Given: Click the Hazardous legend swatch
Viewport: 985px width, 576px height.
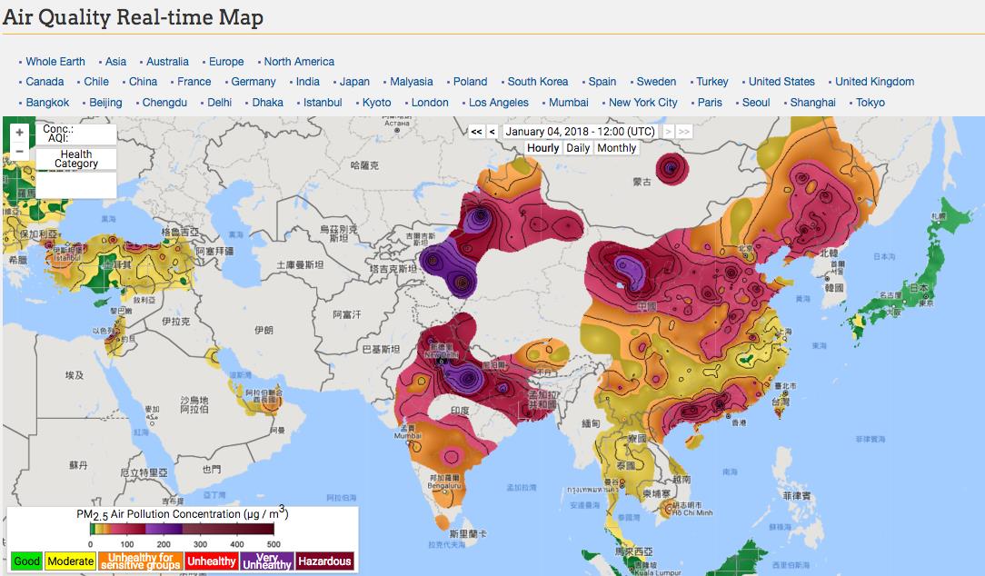Looking at the screenshot, I should (x=324, y=561).
